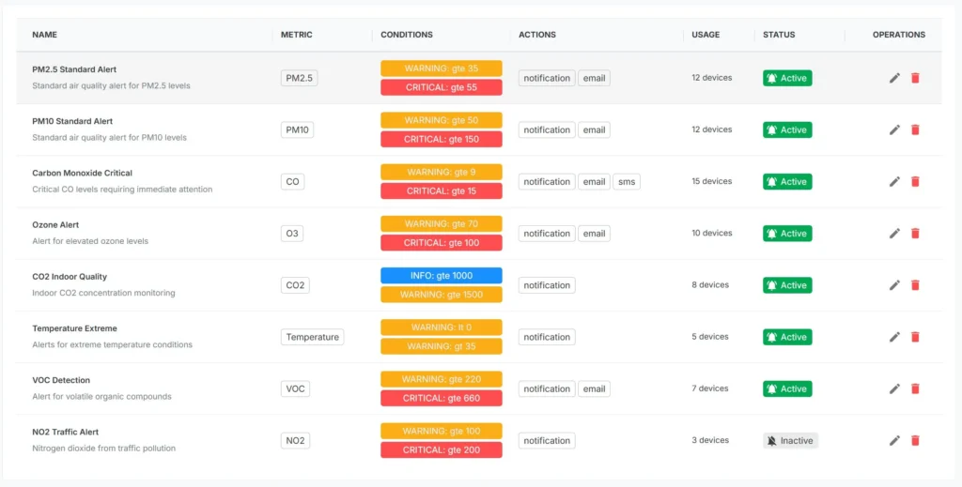The image size is (962, 487).
Task: Toggle Active status of PM2.5 Standard Alert
Action: click(787, 78)
